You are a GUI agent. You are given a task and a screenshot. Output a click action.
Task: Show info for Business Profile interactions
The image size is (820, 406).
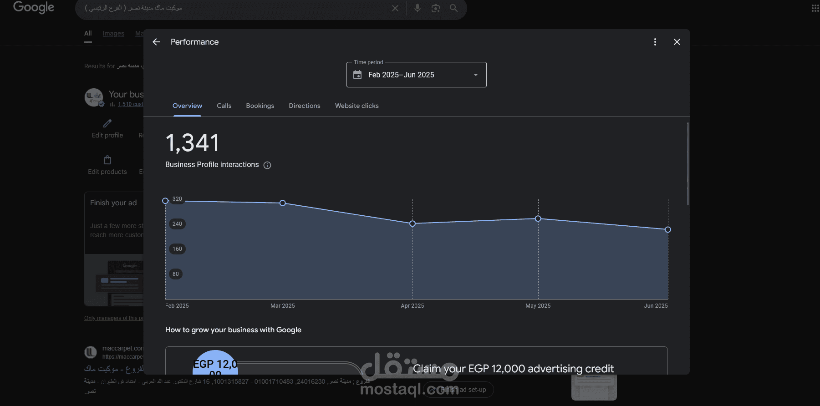[x=267, y=165]
